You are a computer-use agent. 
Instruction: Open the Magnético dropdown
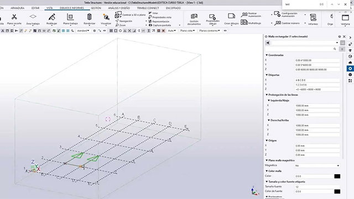[x=317, y=166]
